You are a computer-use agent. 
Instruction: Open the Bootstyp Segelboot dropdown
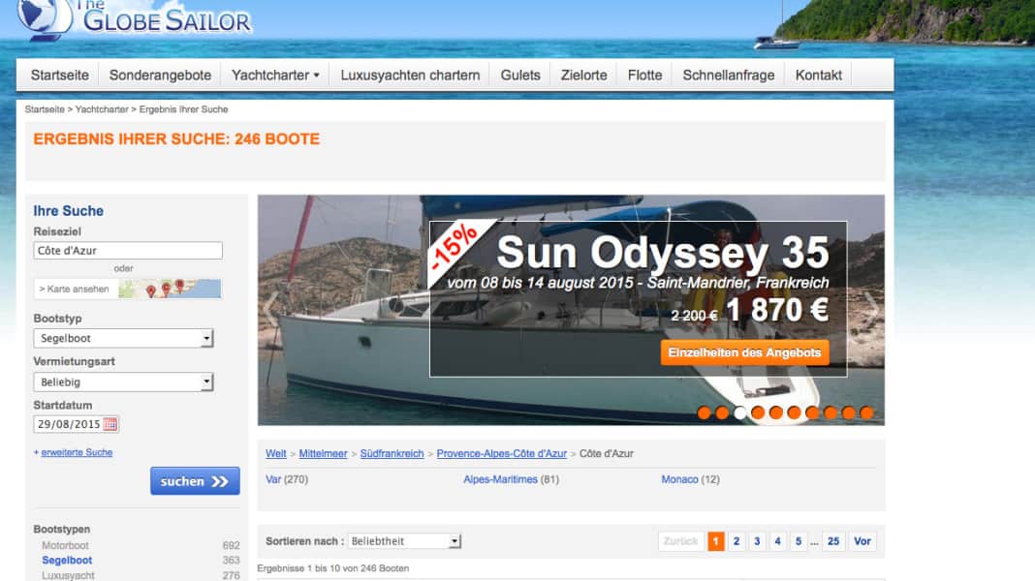point(123,338)
